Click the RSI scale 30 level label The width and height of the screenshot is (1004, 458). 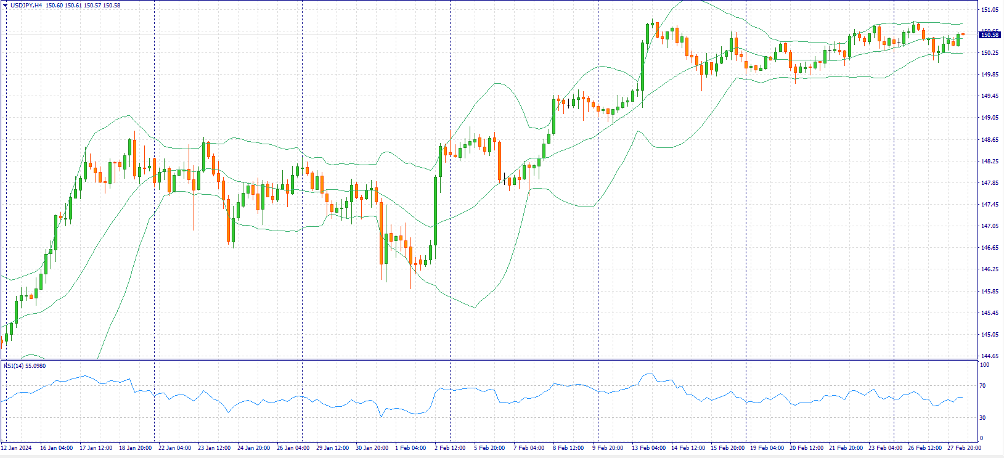(983, 418)
